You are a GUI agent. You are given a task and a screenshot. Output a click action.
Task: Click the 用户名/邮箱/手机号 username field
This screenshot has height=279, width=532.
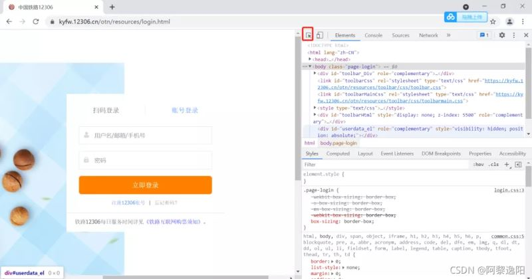146,136
